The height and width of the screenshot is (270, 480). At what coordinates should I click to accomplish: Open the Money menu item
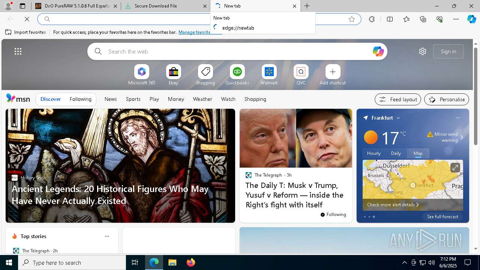click(176, 99)
